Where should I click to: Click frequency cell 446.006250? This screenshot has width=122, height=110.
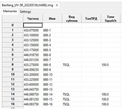(x=33, y=70)
